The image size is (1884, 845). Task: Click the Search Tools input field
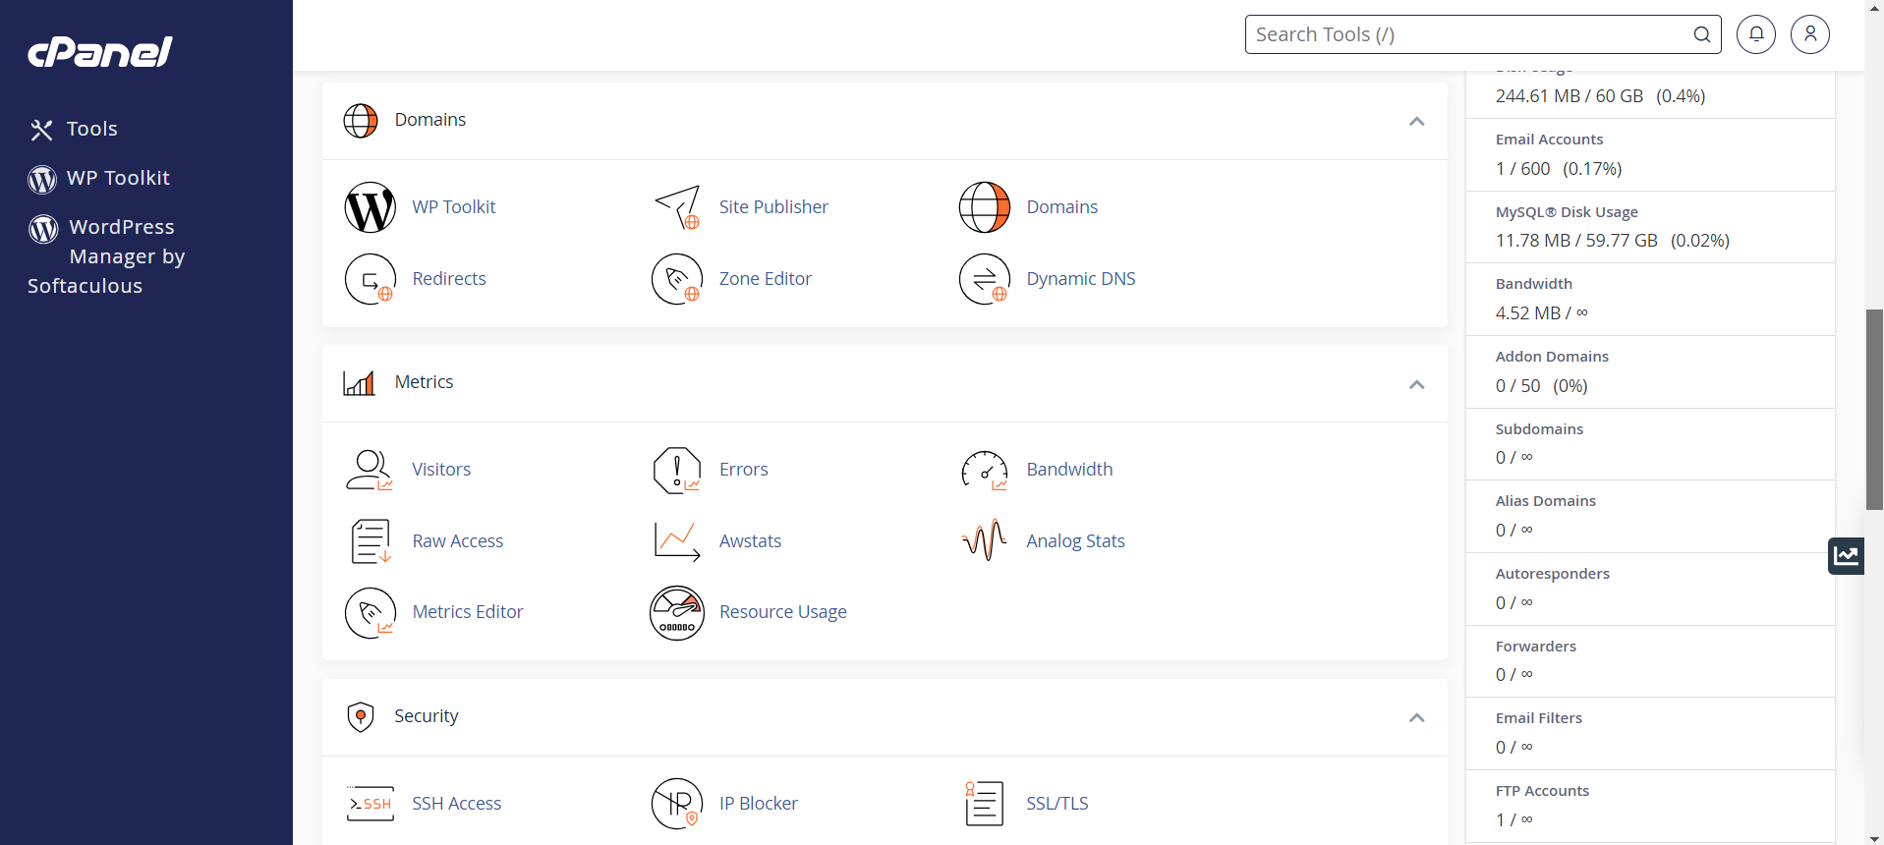1483,34
